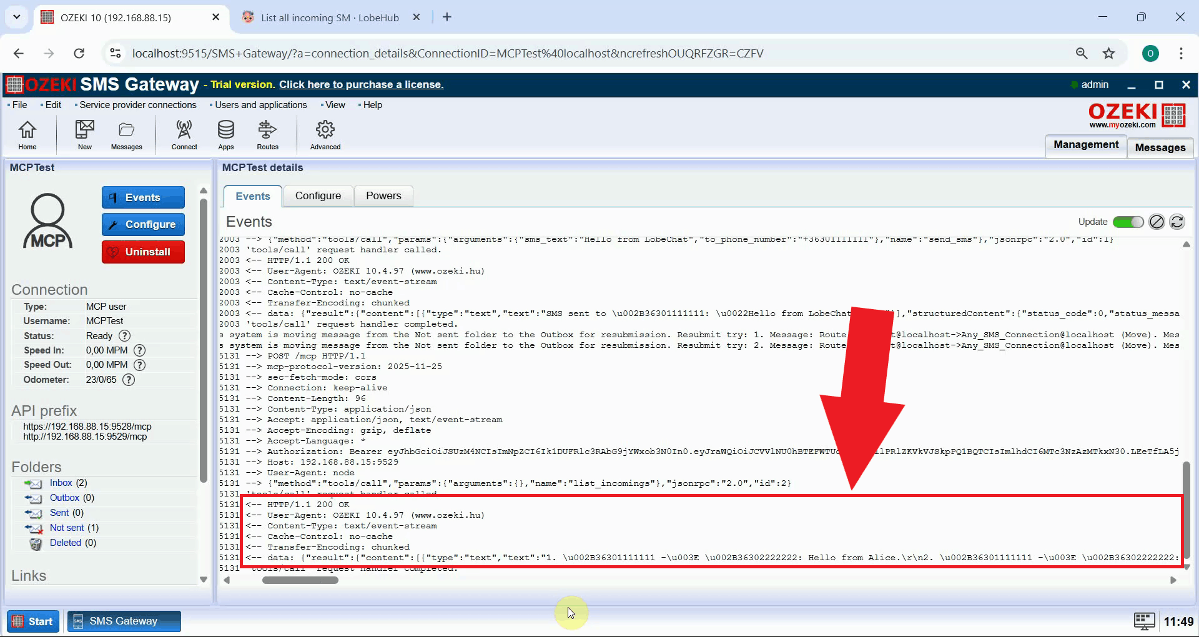Open the Messages folder toolbar icon
The width and height of the screenshot is (1199, 637).
(127, 135)
